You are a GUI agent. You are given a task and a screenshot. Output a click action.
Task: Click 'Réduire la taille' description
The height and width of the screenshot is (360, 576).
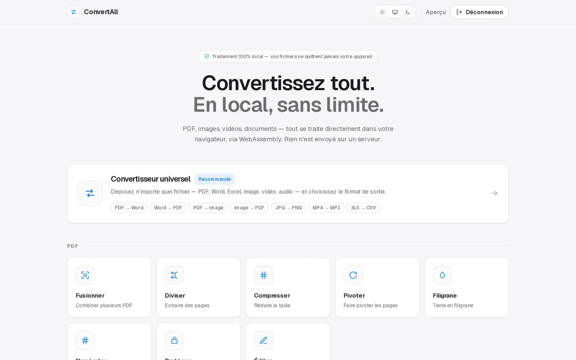click(272, 306)
